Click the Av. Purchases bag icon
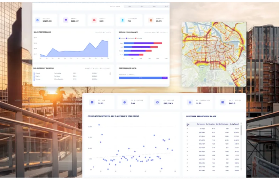 coord(190,102)
